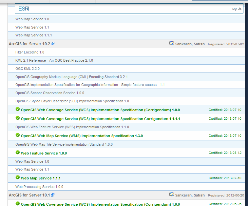Open ArcGIS for Server 10.1 external link icon

53,195
